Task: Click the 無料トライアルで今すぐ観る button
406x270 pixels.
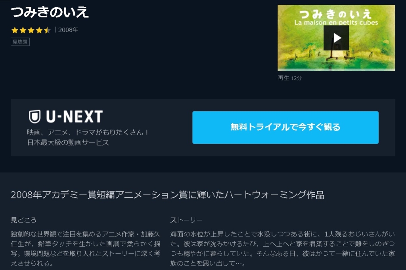Action: click(285, 127)
